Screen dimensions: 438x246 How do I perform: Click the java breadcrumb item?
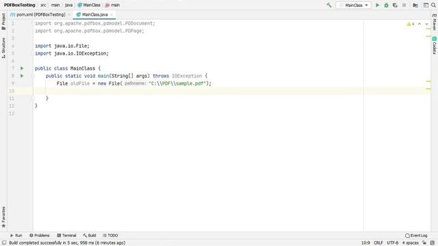[x=68, y=5]
